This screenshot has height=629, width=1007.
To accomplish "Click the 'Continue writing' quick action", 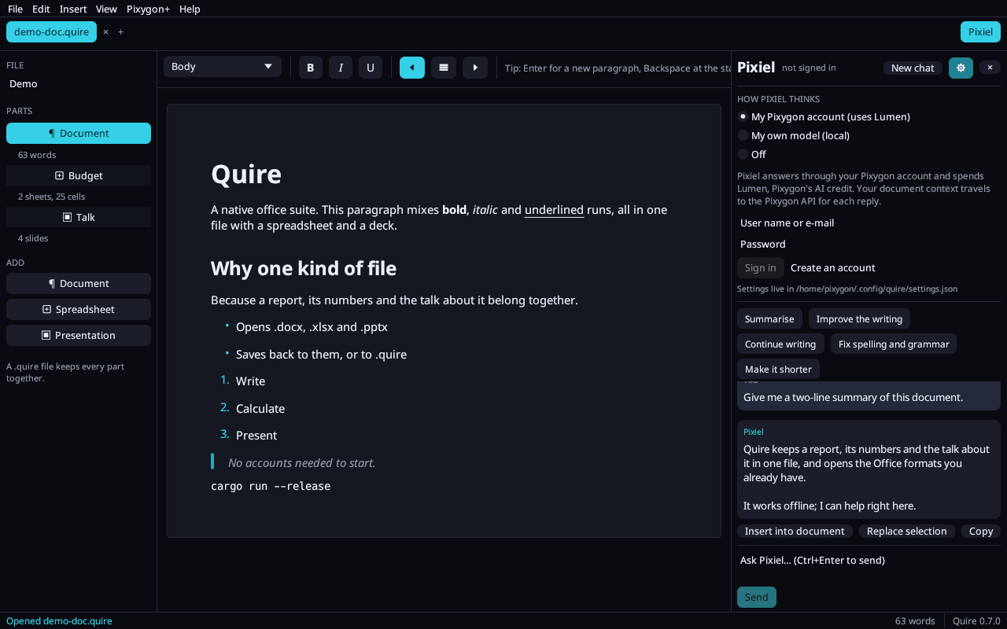I will [780, 344].
